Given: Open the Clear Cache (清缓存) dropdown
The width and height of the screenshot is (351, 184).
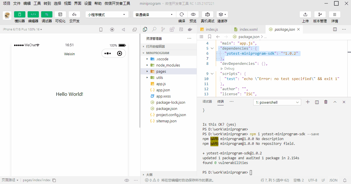Looking at the screenshot, I should (222, 14).
